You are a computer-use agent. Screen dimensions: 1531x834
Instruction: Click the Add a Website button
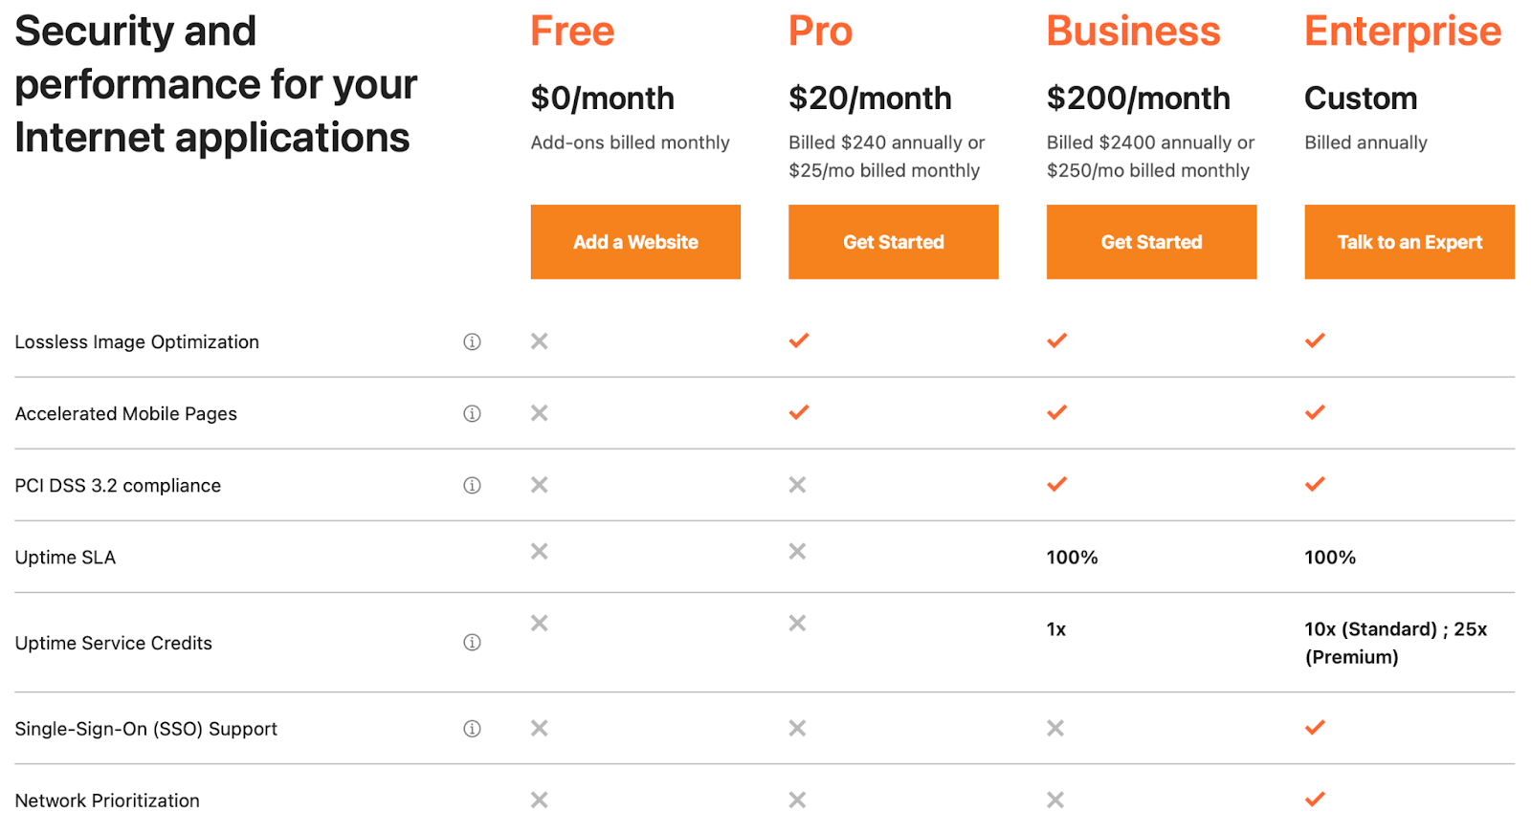coord(634,242)
